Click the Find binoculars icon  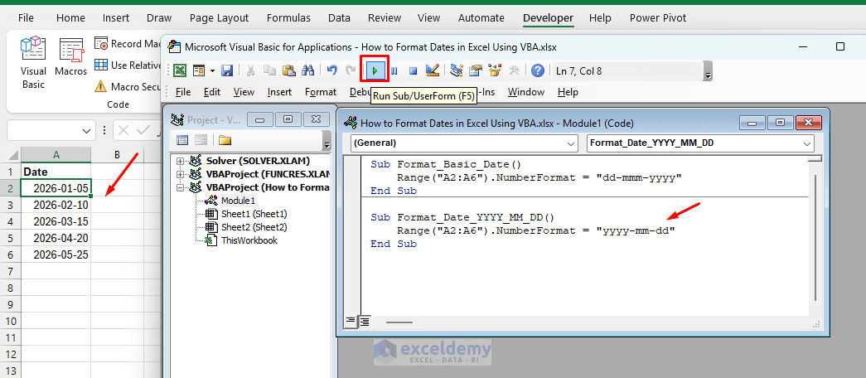coord(307,70)
